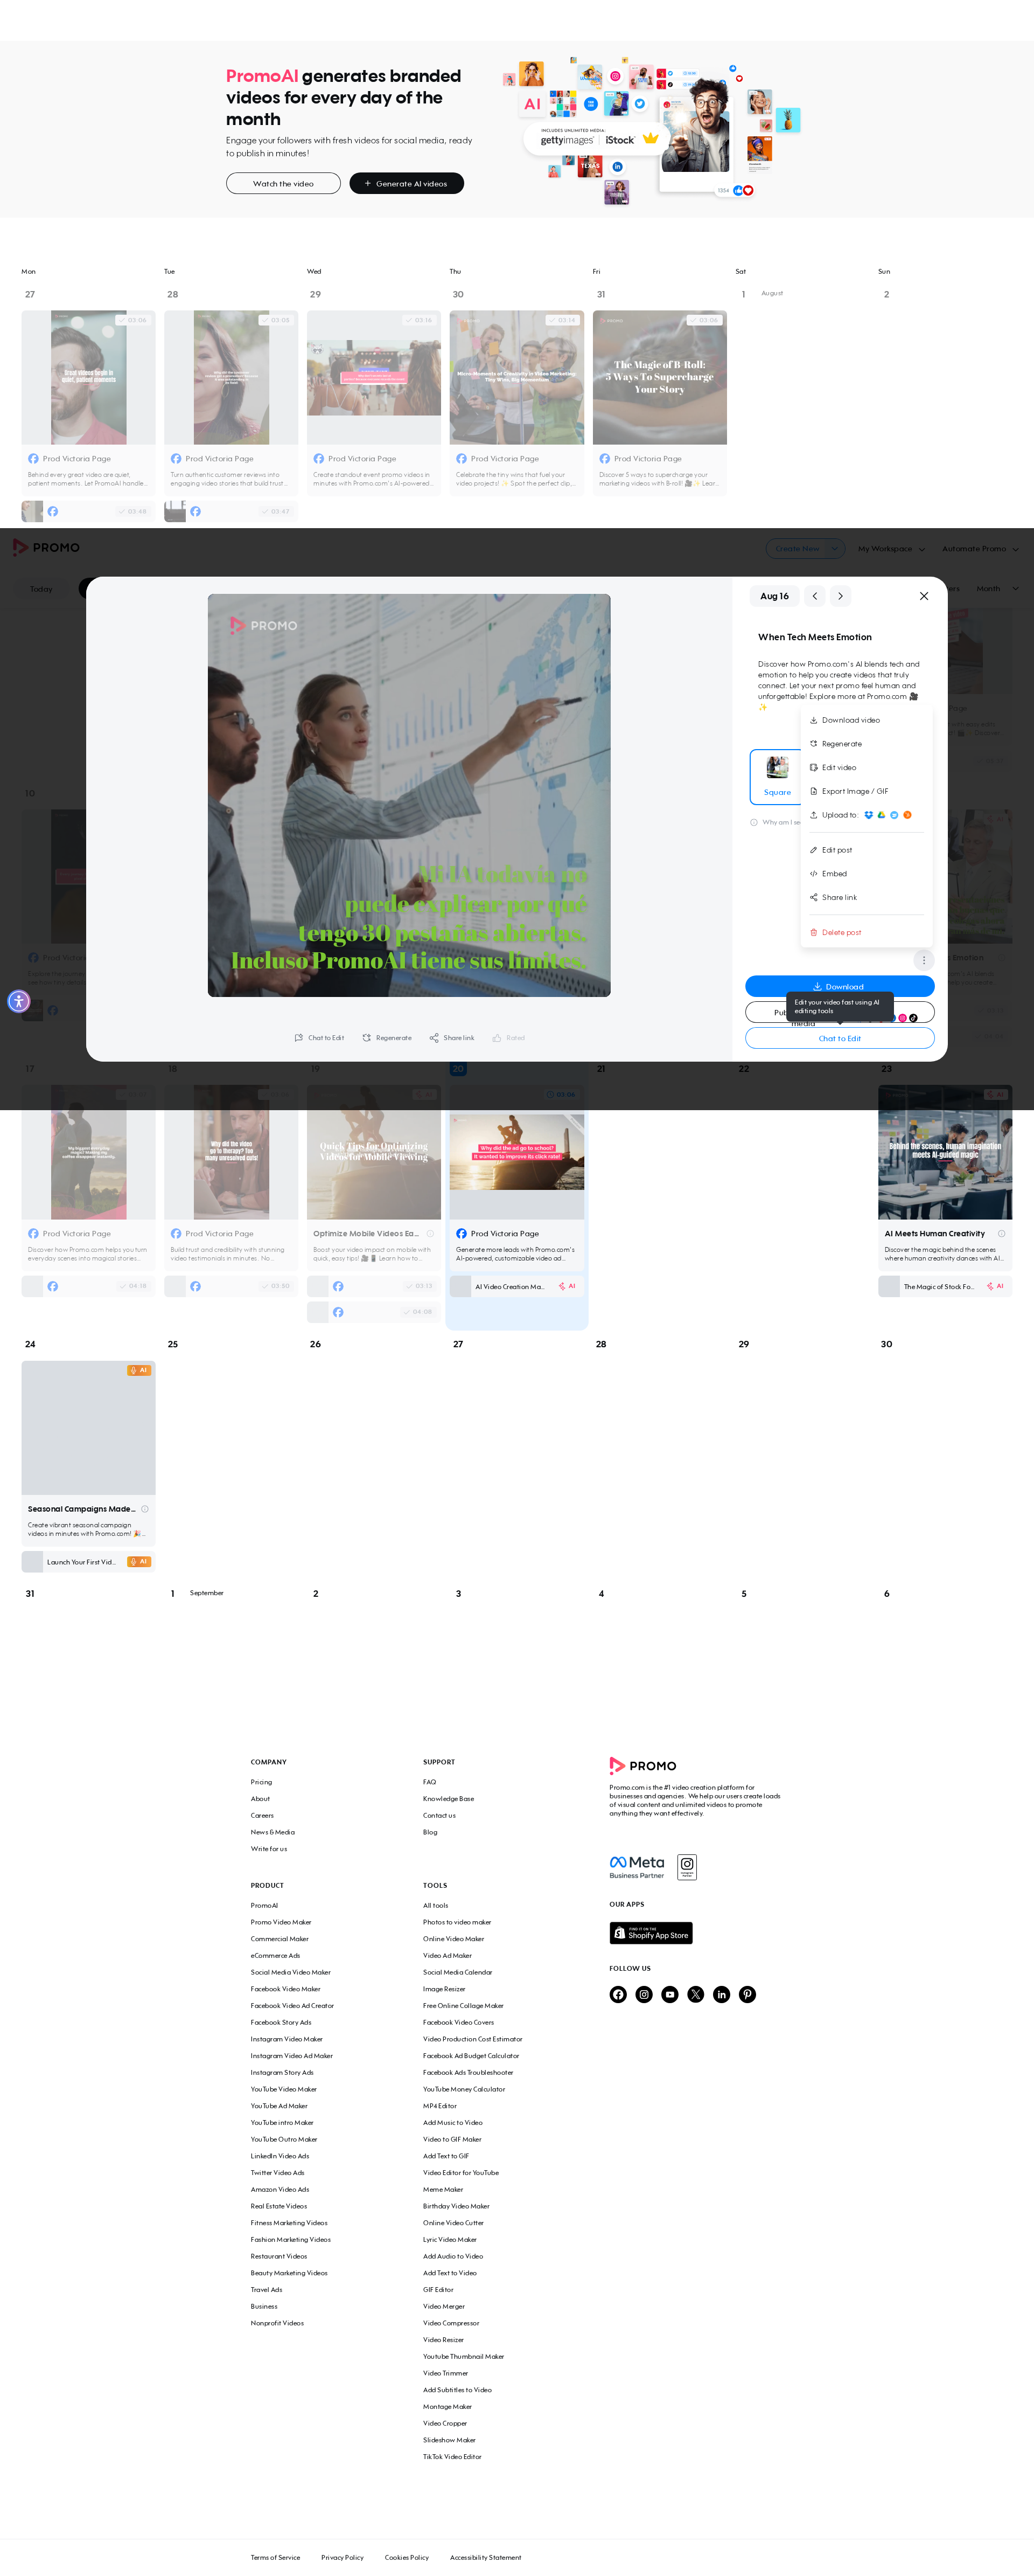The image size is (1034, 2576).
Task: Choose Delete post from the menu
Action: coord(835,932)
